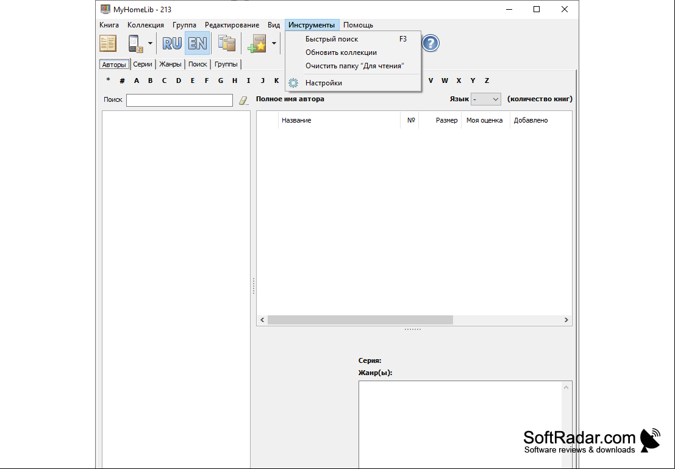
Task: Click the annotation box scroll up arrow
Action: pos(566,388)
